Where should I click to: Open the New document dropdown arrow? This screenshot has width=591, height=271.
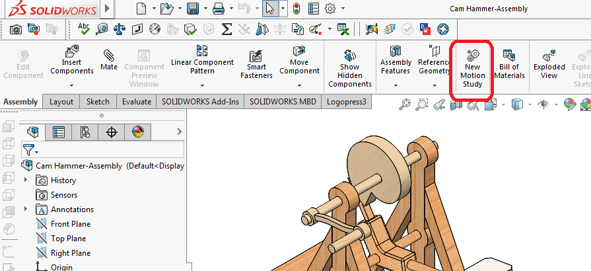pos(154,9)
